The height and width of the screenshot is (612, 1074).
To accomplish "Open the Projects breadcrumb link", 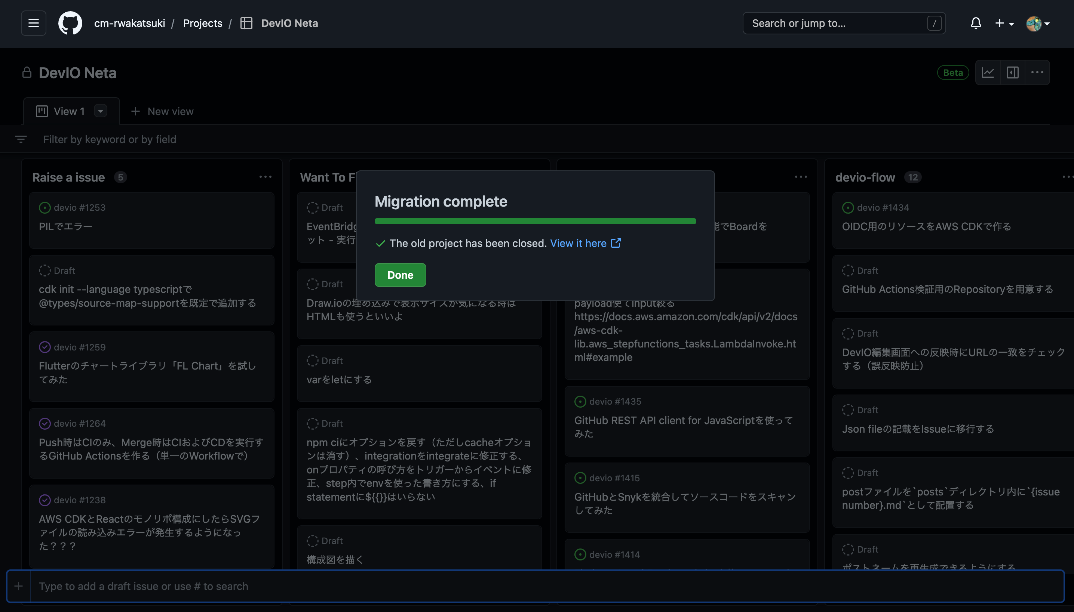I will point(202,23).
